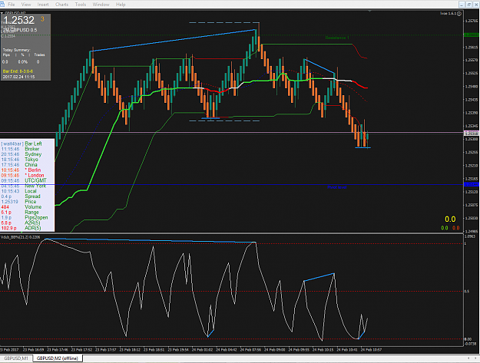This screenshot has height=363, width=480.
Task: Click the 23 Feb 16:59 time axis label
Action: coord(33,349)
